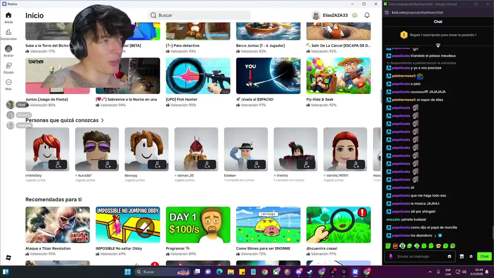Image resolution: width=494 pixels, height=278 pixels.
Task: Click the Robux currency icon
Action: point(355,15)
